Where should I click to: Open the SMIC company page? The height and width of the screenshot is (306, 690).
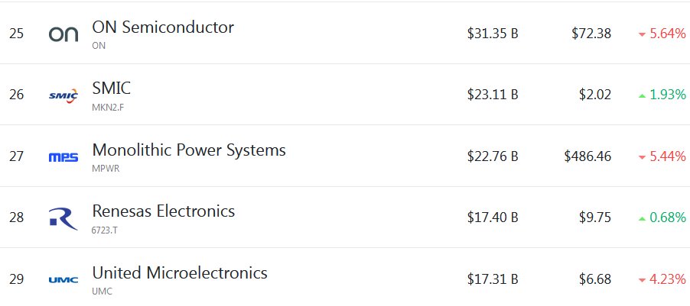[112, 89]
